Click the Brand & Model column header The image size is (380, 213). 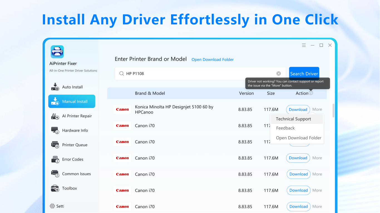point(150,93)
